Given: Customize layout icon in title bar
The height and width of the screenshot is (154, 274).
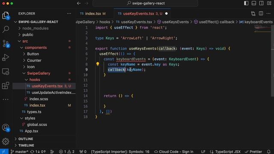Looking at the screenshot, I should pos(269,3).
